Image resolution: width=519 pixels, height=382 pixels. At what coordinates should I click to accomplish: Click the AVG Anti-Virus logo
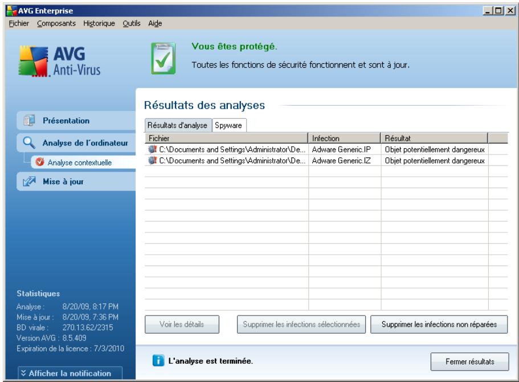tap(59, 61)
